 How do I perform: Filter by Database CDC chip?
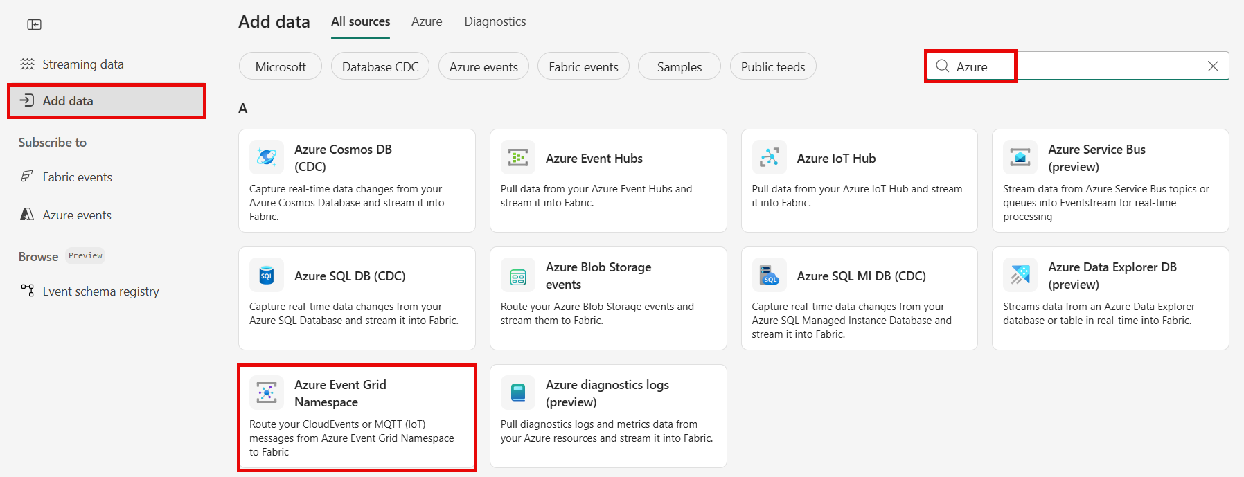tap(380, 66)
